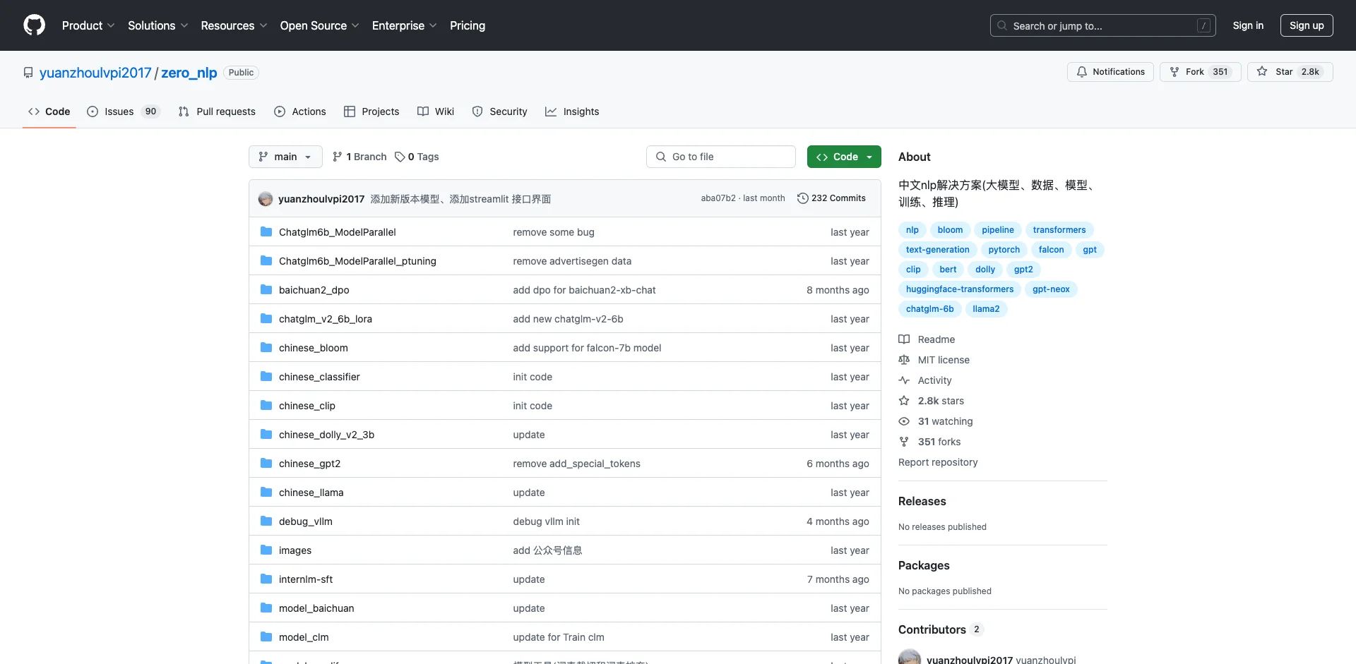Expand the Resources menu

tap(234, 25)
